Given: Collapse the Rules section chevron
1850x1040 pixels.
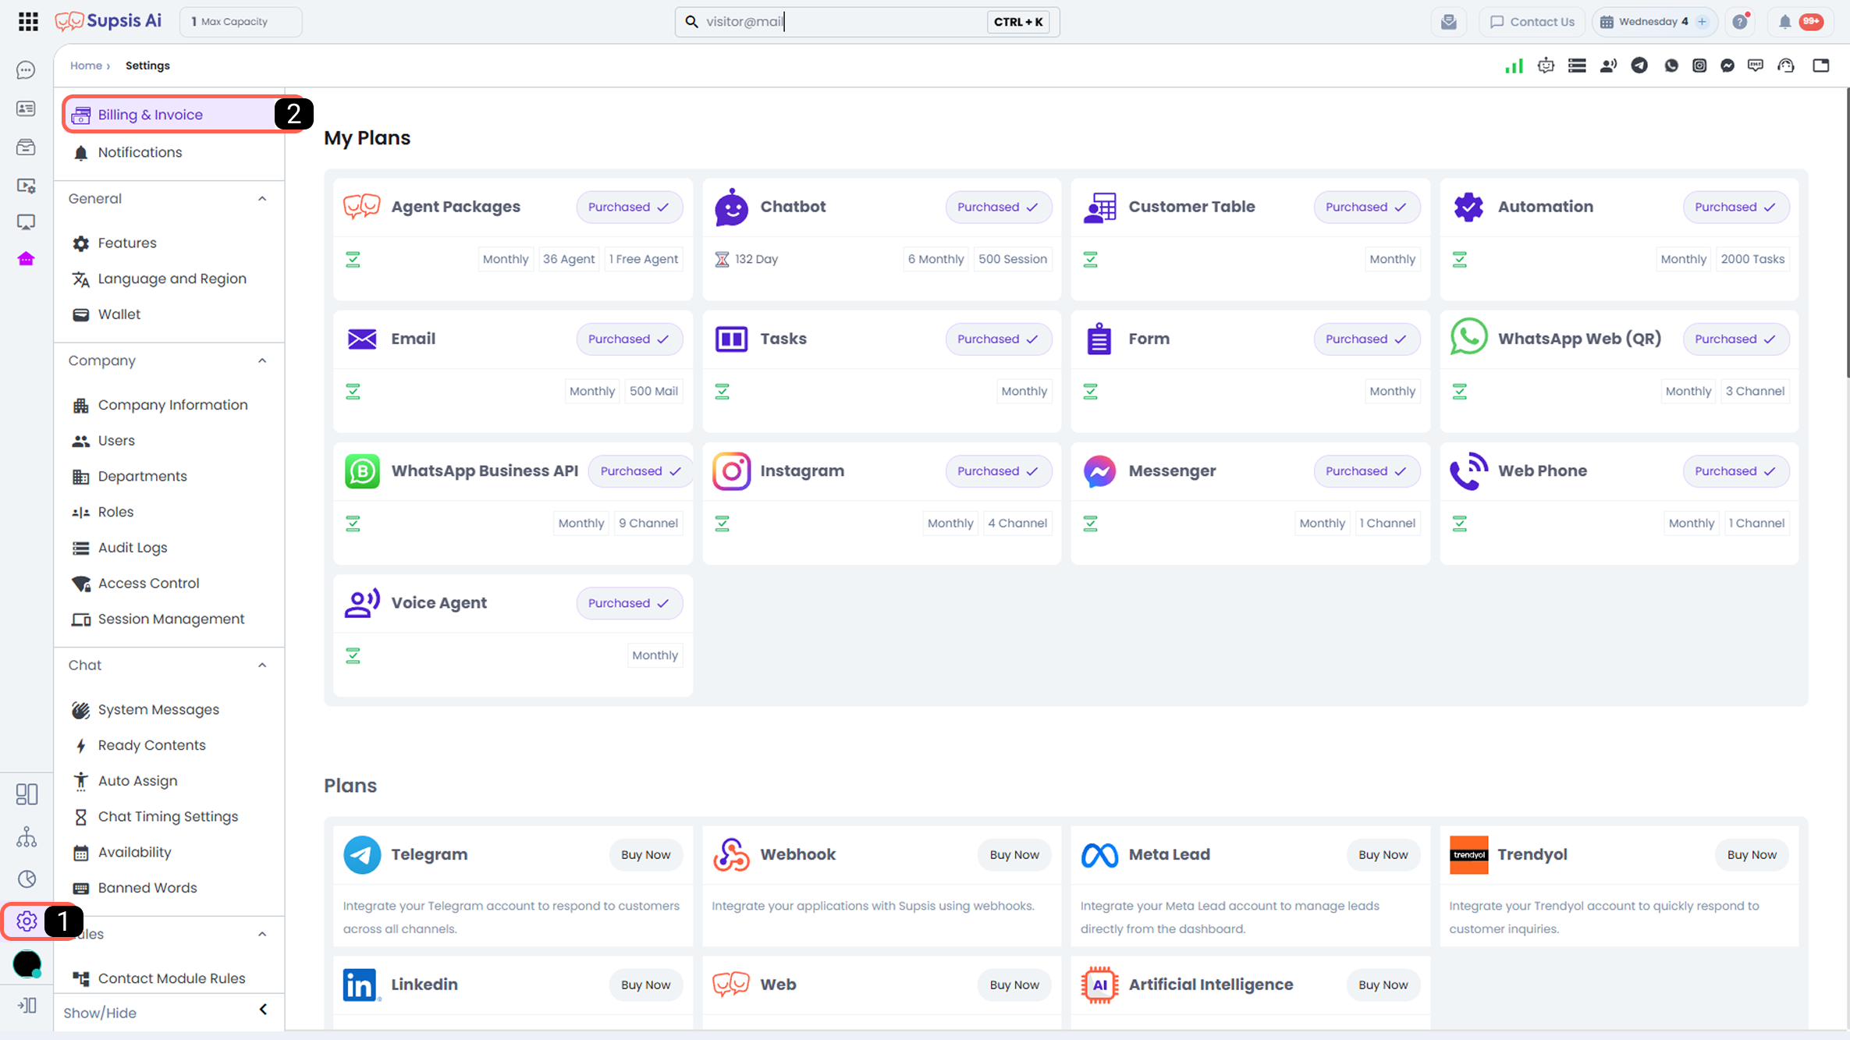Looking at the screenshot, I should (x=262, y=935).
